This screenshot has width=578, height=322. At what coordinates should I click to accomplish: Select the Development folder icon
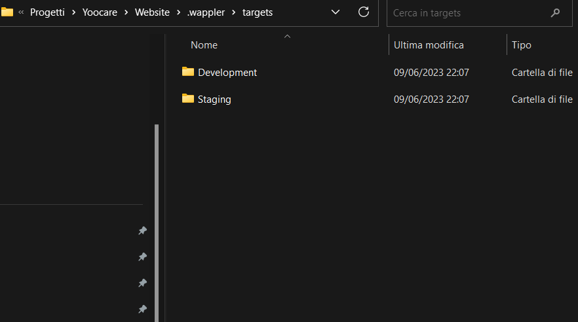point(188,72)
